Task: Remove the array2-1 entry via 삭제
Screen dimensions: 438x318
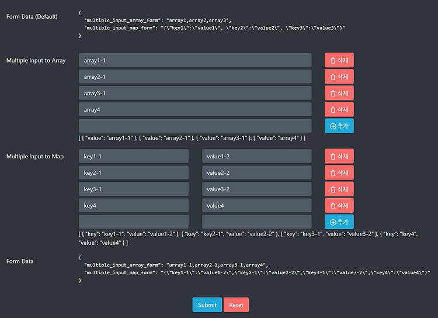Action: (339, 77)
